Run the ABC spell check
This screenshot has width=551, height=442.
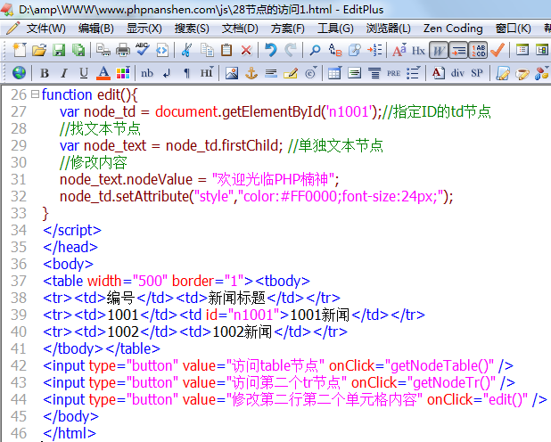(x=143, y=50)
